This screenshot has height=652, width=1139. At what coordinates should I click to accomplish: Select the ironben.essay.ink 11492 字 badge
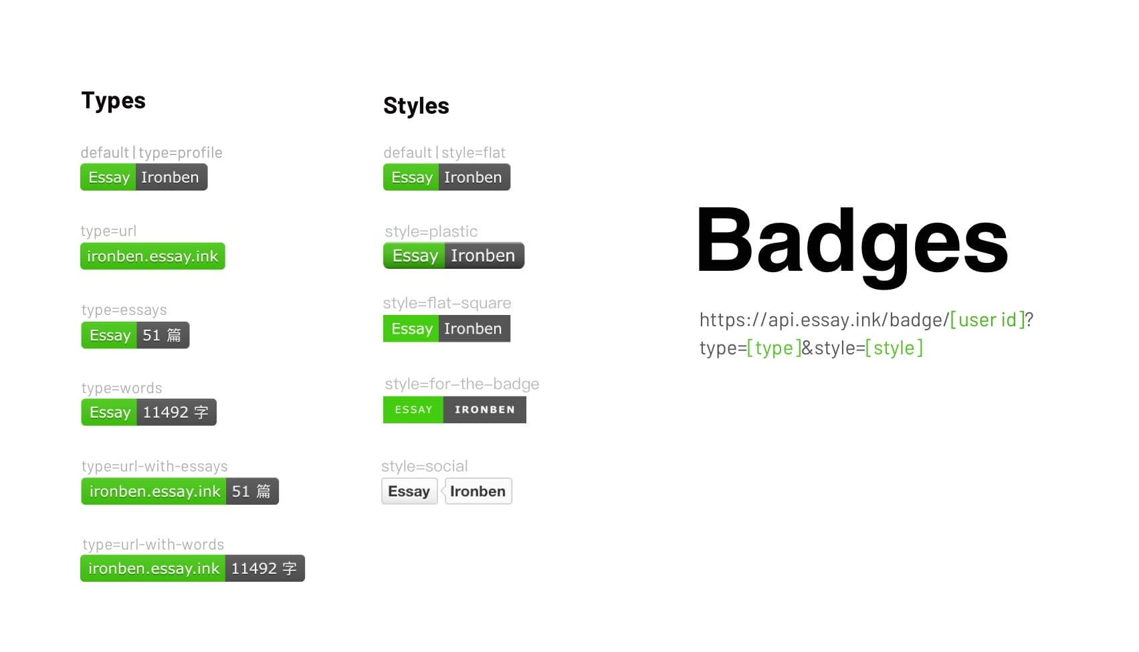[x=193, y=568]
